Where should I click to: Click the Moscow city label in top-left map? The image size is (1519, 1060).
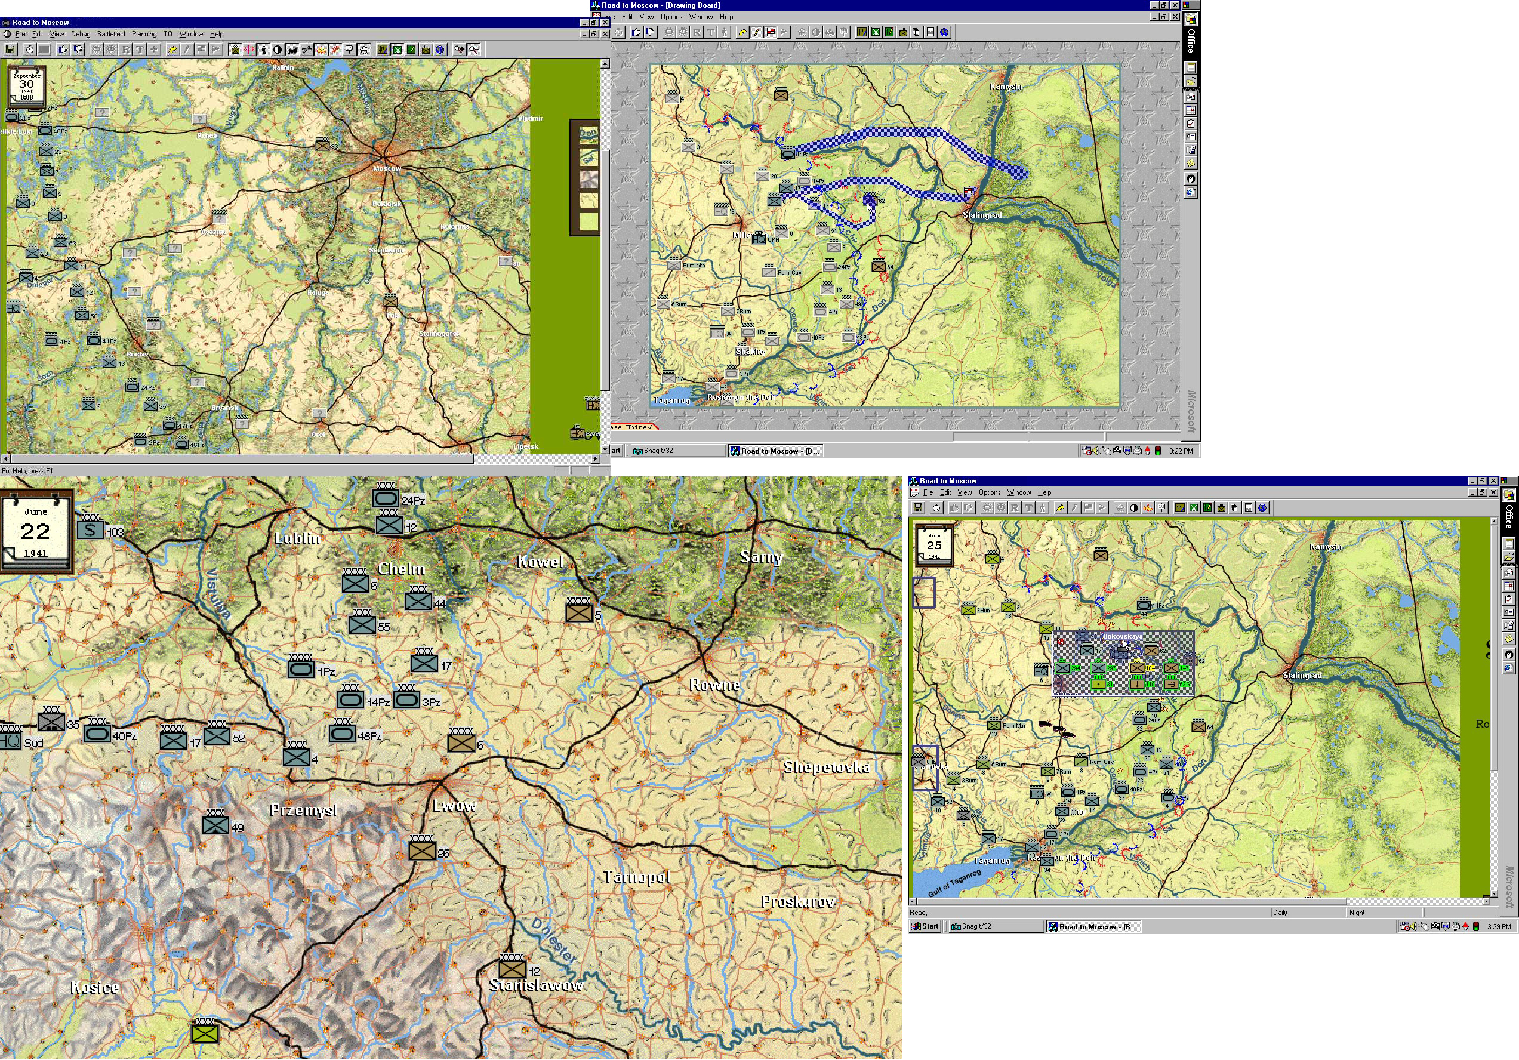(387, 168)
